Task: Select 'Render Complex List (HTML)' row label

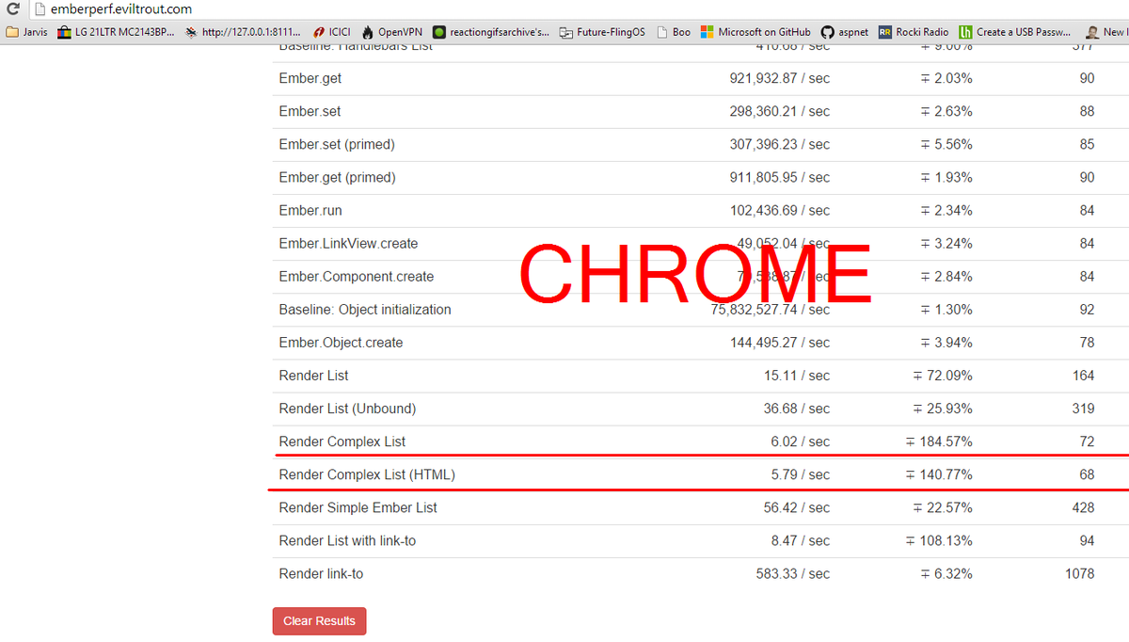Action: (367, 474)
